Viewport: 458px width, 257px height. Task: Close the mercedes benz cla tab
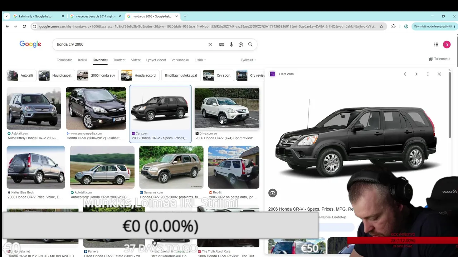click(120, 16)
